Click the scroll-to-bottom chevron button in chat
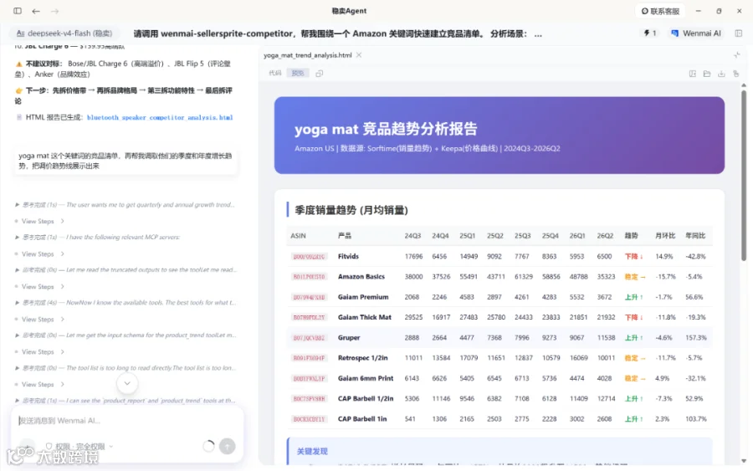Screen dimensions: 753x471 tap(127, 383)
